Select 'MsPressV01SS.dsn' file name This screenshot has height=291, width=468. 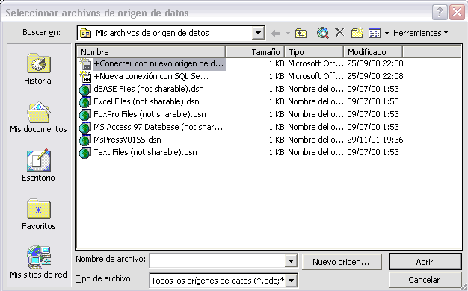(127, 140)
